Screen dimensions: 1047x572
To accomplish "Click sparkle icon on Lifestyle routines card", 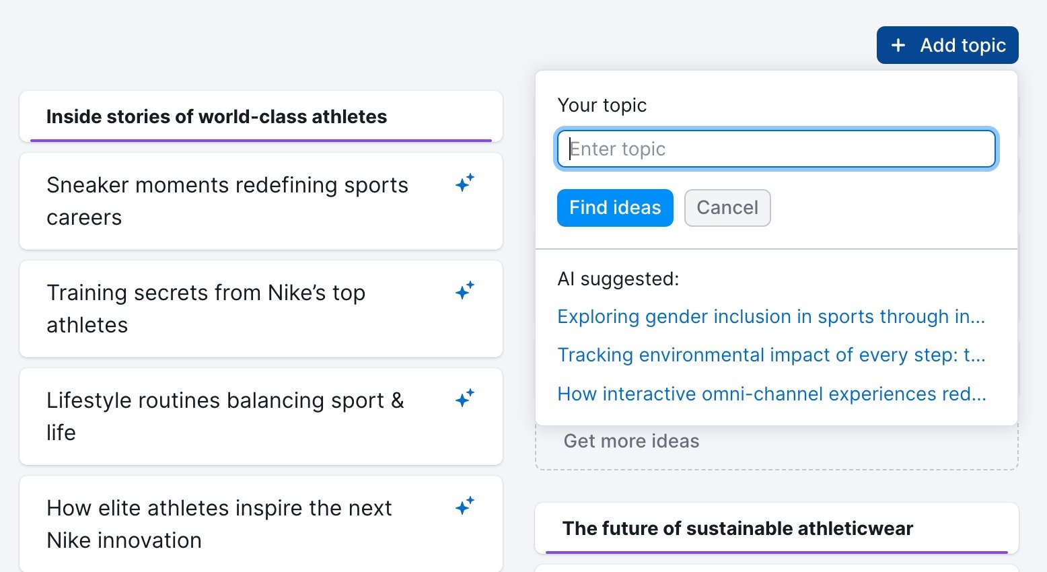I will tap(465, 398).
